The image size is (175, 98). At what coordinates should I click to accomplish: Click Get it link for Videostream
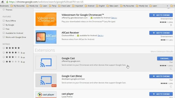[114, 18]
